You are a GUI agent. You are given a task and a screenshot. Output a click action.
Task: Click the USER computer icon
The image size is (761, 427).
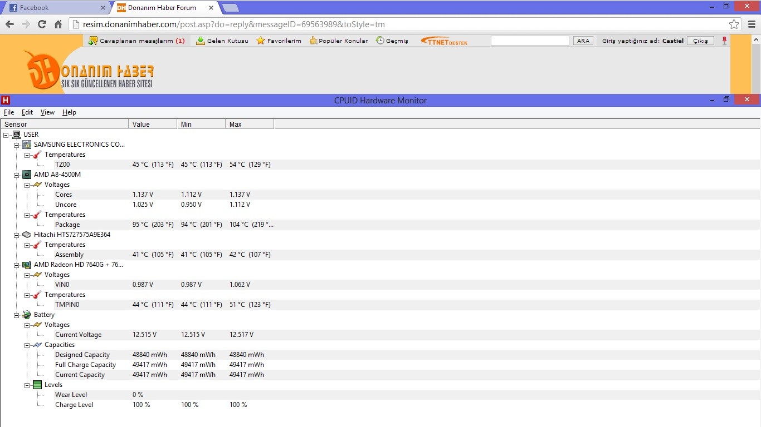point(17,135)
